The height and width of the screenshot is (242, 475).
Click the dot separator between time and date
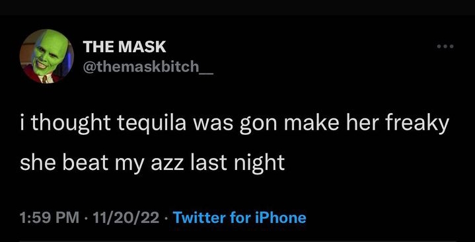tap(86, 218)
